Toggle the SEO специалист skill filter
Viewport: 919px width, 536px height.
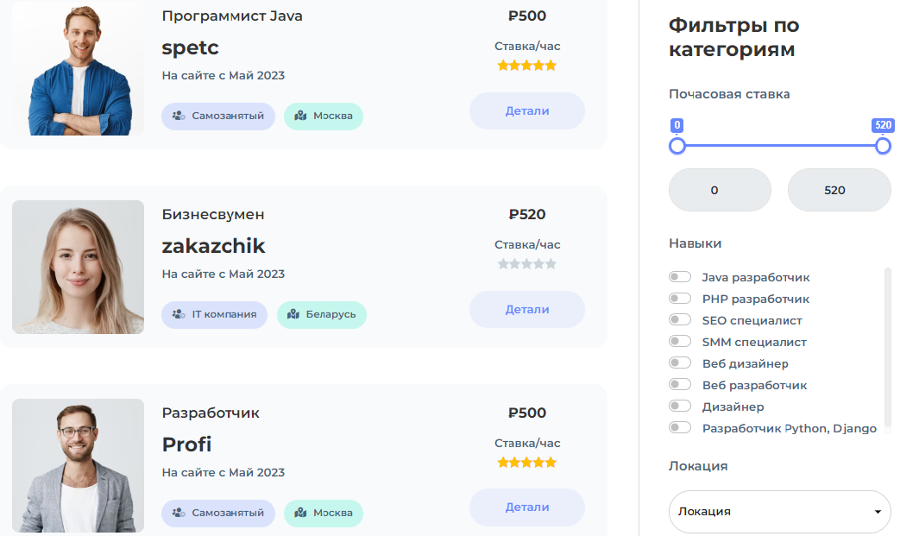pyautogui.click(x=680, y=319)
